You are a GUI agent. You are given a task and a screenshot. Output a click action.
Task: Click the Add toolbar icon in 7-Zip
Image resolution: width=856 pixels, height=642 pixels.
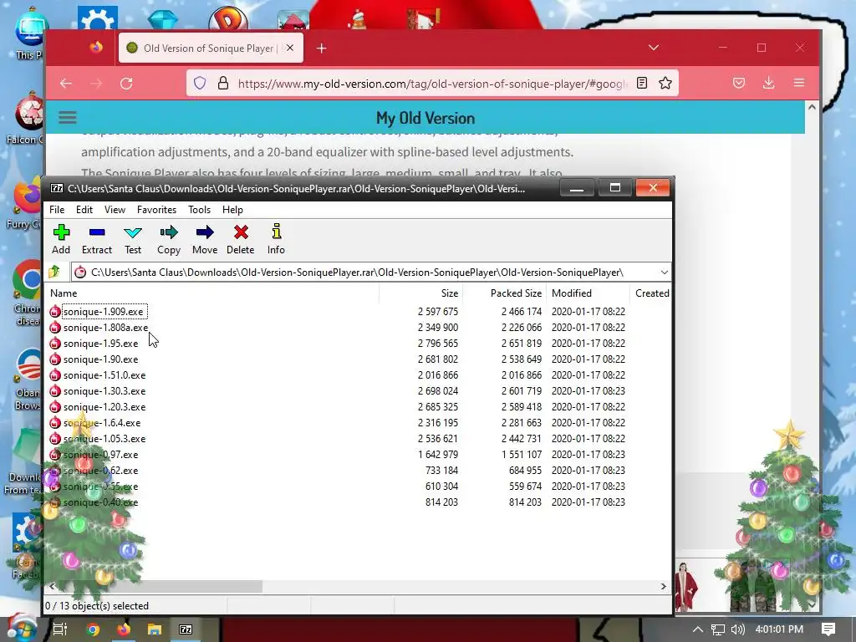pos(61,239)
